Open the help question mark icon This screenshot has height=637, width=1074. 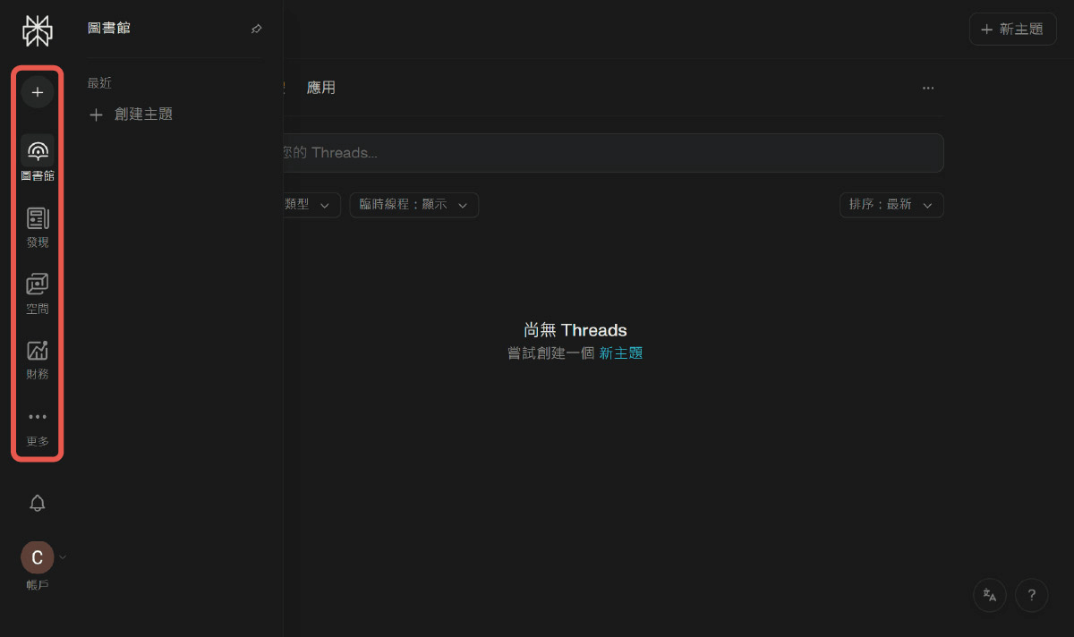click(x=1031, y=595)
